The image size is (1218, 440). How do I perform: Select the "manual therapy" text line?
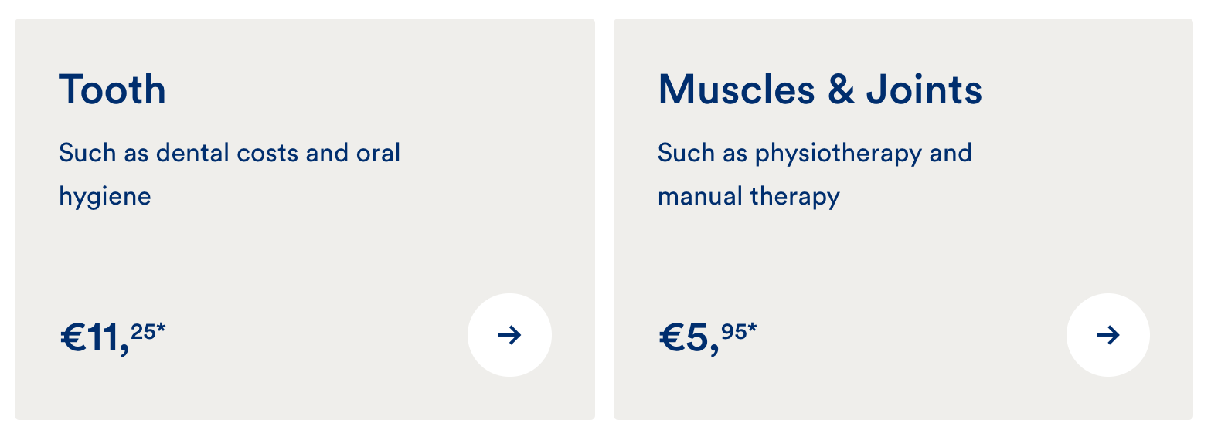(748, 197)
